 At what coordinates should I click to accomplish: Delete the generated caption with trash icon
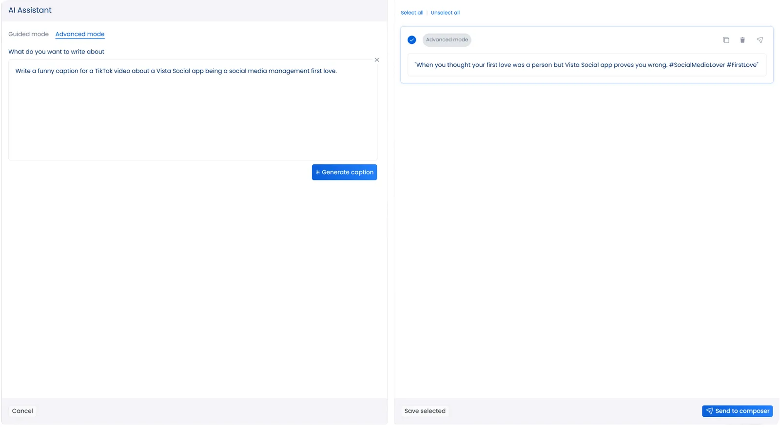pyautogui.click(x=742, y=40)
